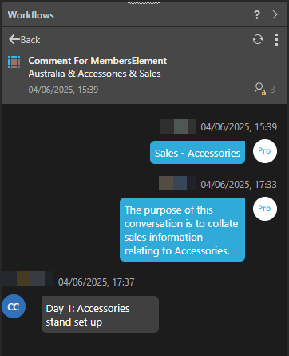Click the Workflows panel title

[31, 15]
